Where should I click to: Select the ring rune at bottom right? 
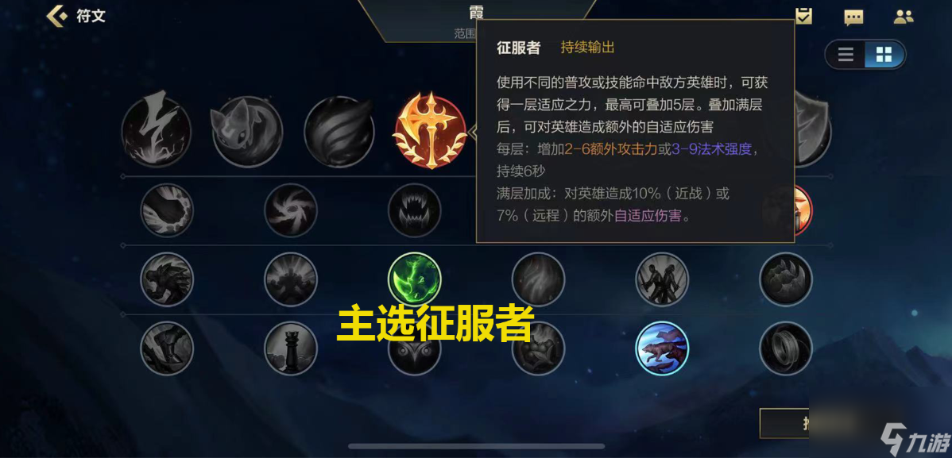[786, 348]
